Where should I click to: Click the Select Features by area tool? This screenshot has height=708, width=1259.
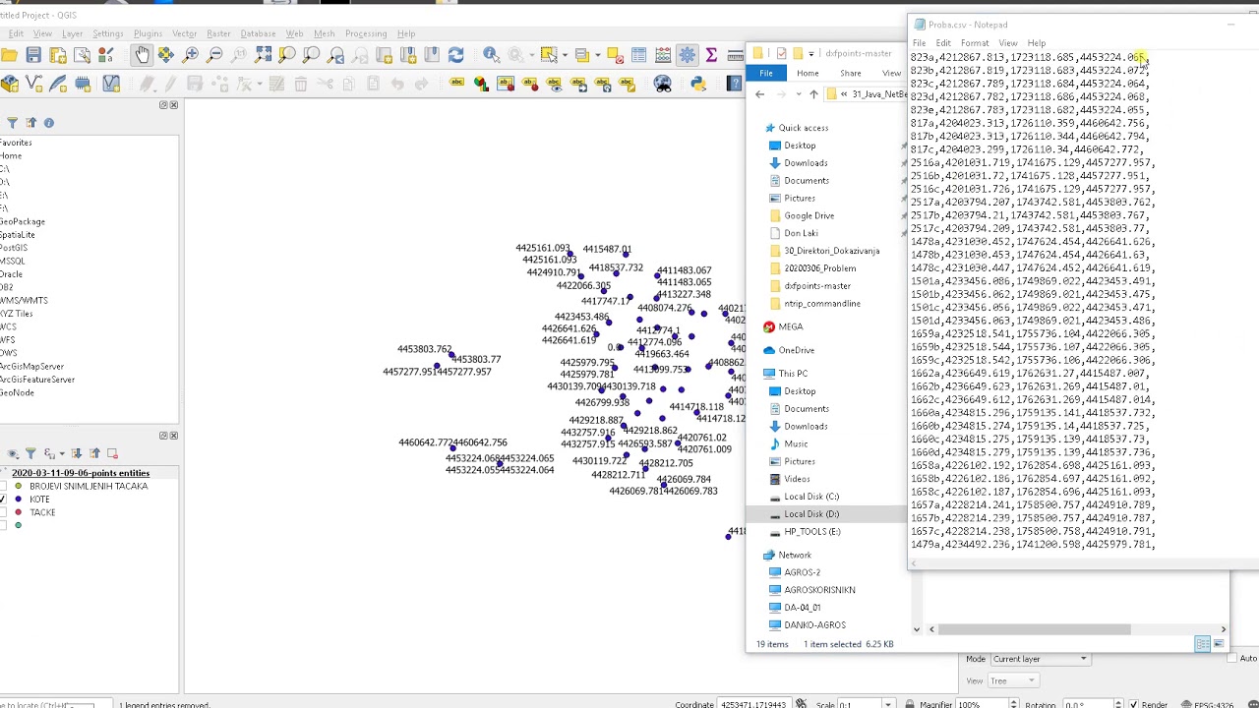[550, 55]
